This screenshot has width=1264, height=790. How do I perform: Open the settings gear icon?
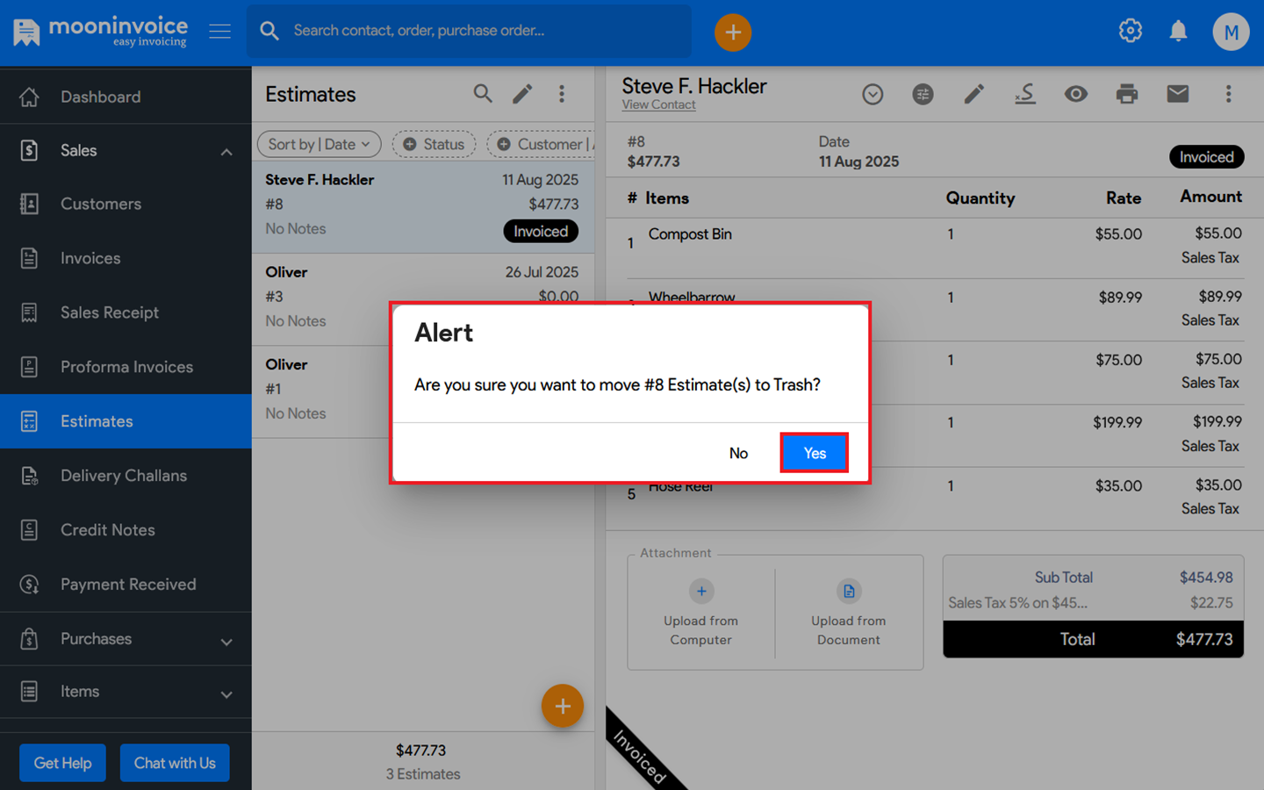point(1130,31)
